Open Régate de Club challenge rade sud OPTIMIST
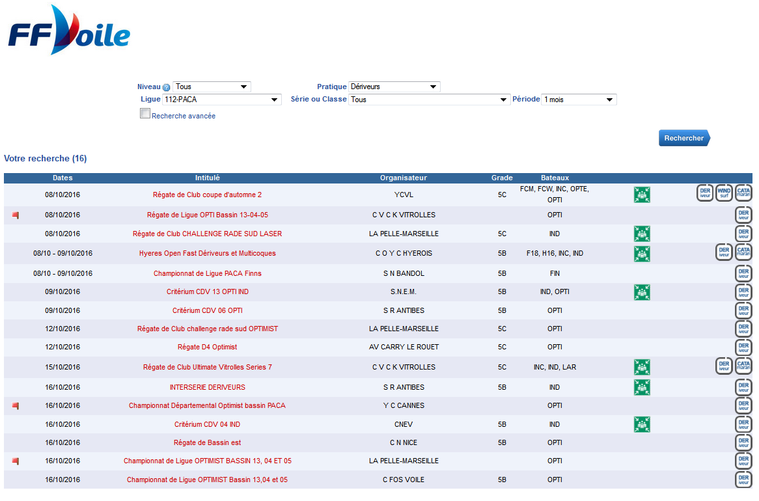759x501 pixels. (x=207, y=329)
